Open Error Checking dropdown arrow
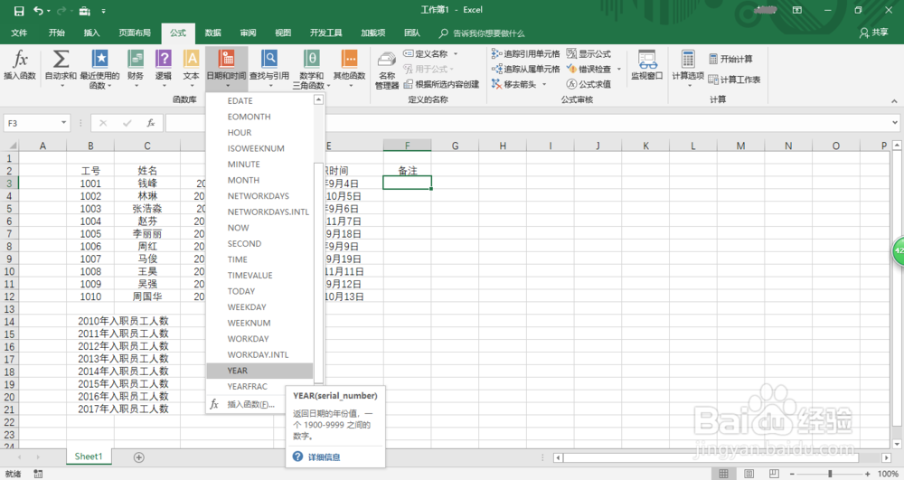This screenshot has height=480, width=904. click(619, 69)
